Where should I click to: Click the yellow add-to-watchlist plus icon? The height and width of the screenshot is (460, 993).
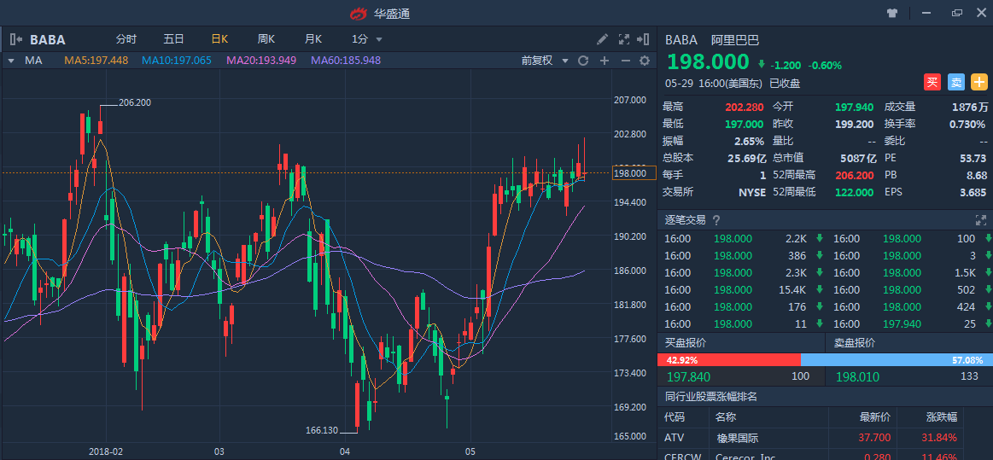978,83
